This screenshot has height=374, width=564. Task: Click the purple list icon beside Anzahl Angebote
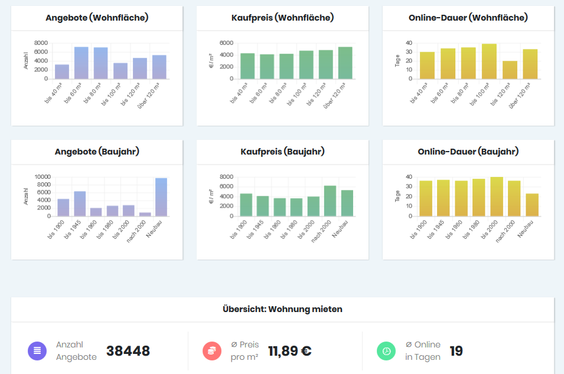(37, 351)
